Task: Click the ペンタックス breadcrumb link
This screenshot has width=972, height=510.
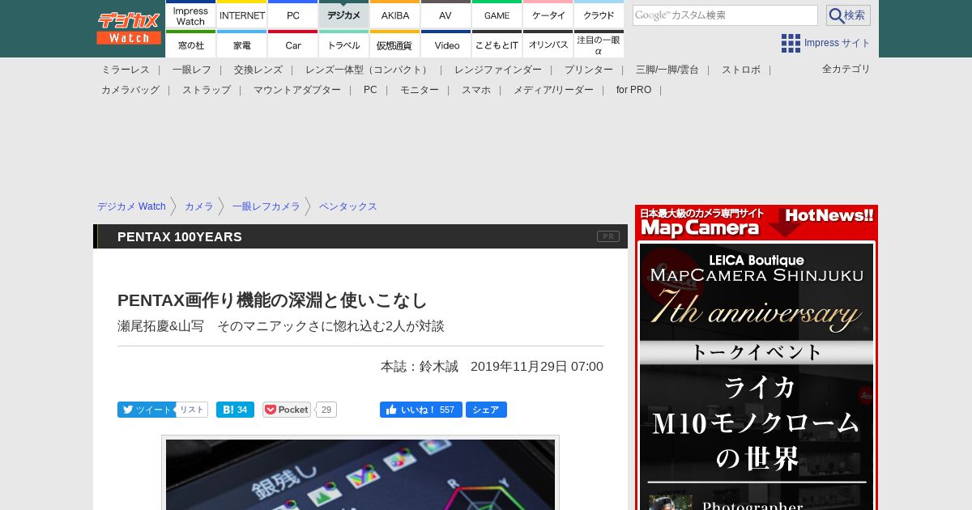Action: tap(348, 206)
